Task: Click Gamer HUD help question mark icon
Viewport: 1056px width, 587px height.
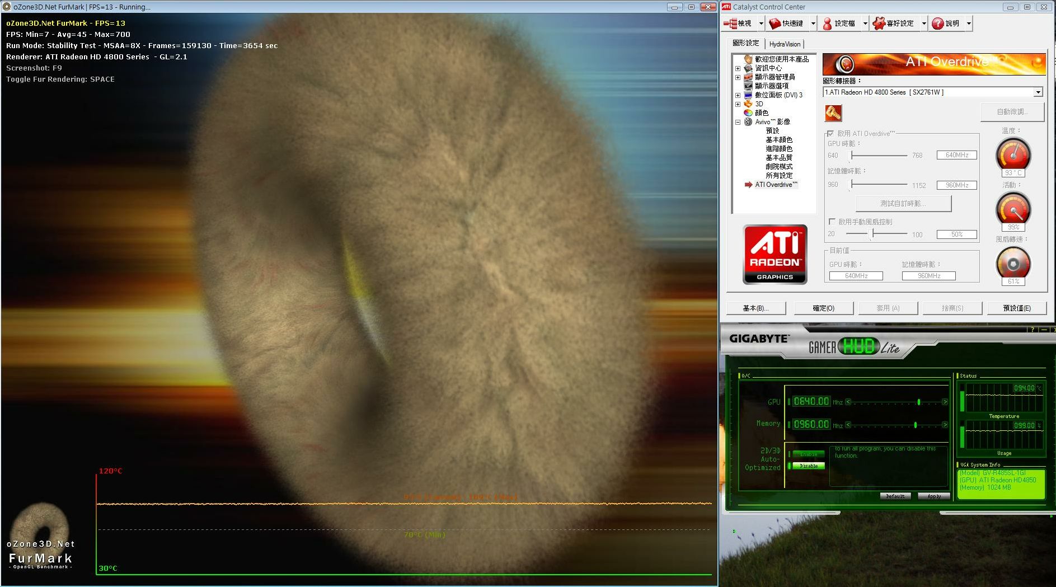Action: coord(1031,330)
